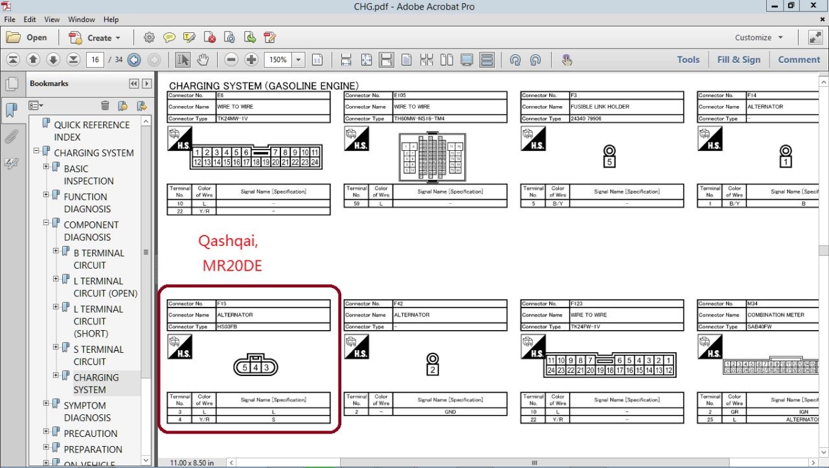
Task: Rotate view clockwise
Action: (x=536, y=60)
